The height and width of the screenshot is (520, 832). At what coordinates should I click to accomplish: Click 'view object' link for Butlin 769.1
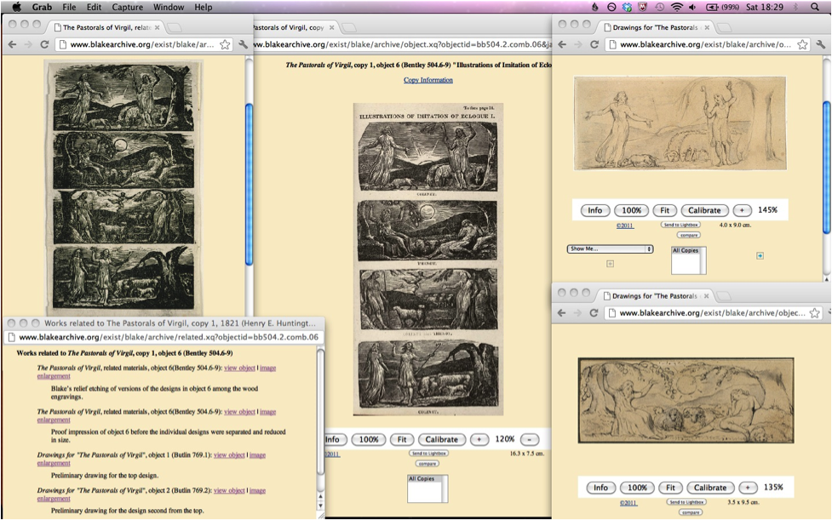229,454
